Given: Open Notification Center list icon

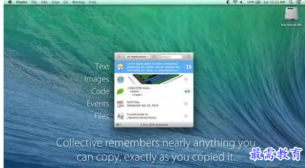Looking at the screenshot, I should [298, 2].
